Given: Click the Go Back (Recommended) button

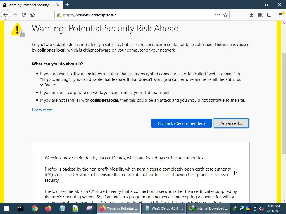Looking at the screenshot, I should click(x=181, y=123).
